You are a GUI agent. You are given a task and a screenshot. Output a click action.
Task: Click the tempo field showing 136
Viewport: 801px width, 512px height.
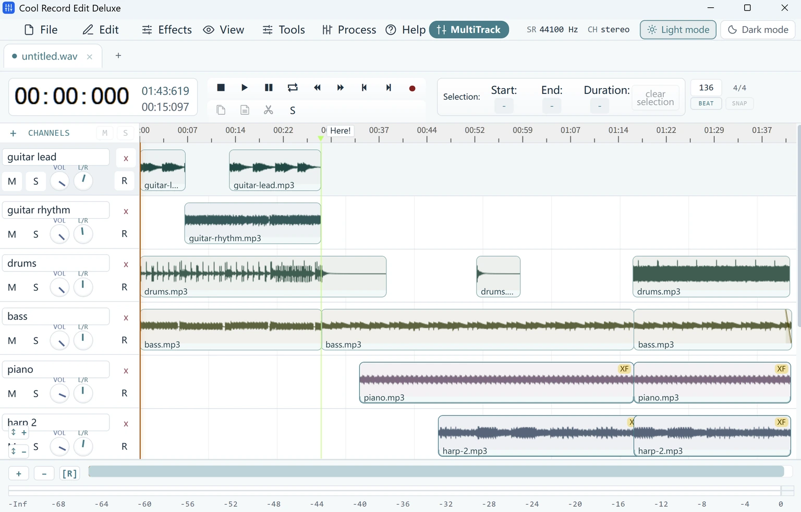(x=706, y=88)
